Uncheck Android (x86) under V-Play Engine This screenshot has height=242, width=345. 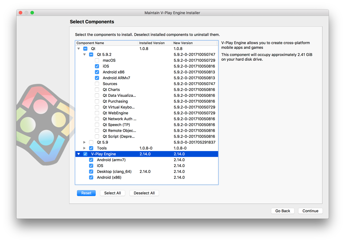point(91,178)
